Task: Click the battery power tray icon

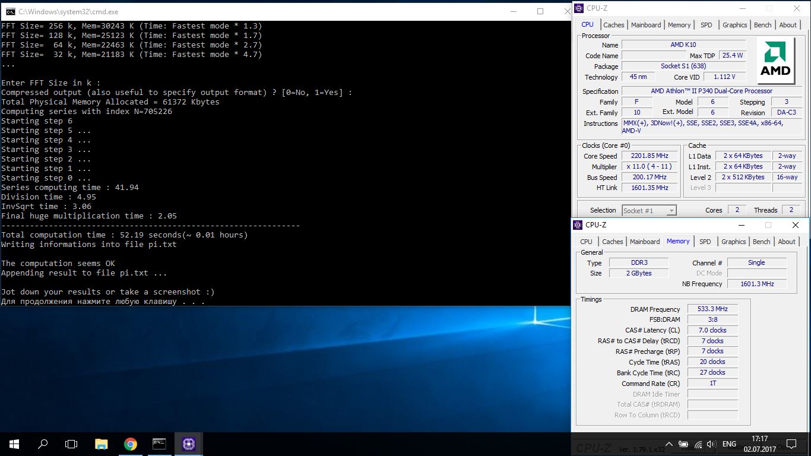Action: [x=683, y=444]
